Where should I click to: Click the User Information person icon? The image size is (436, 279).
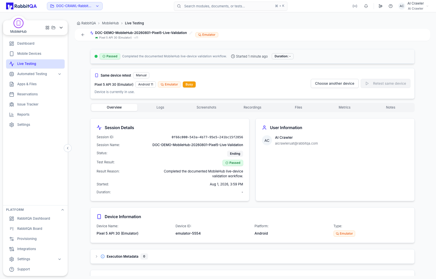tap(264, 128)
